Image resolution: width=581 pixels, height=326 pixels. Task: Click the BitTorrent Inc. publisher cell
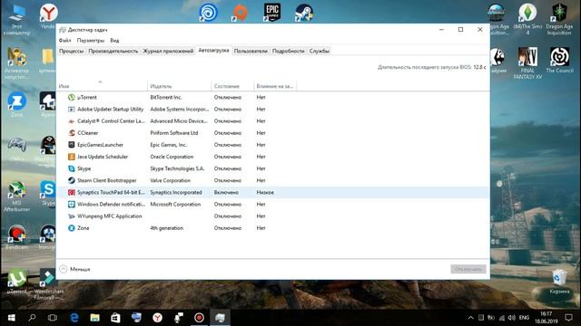click(165, 97)
